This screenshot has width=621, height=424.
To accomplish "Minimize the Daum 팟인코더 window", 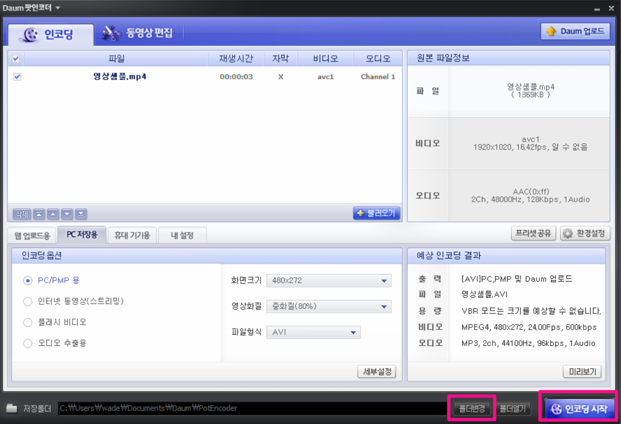I will (x=597, y=8).
